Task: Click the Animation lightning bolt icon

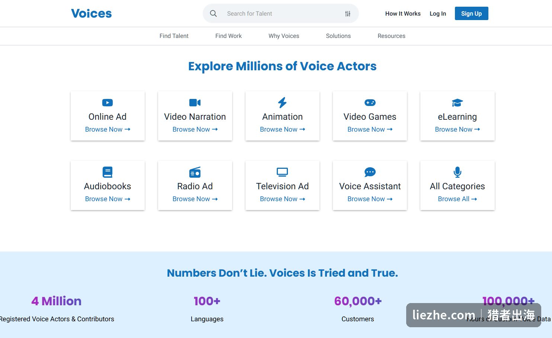Action: click(x=282, y=103)
